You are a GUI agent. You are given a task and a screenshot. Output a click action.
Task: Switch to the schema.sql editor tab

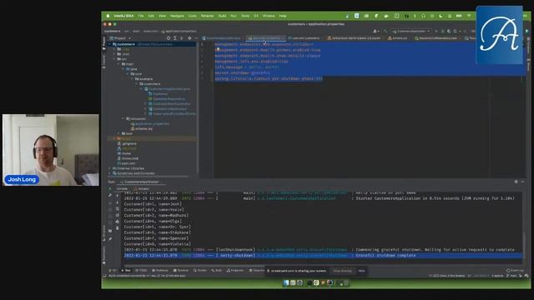click(x=397, y=38)
